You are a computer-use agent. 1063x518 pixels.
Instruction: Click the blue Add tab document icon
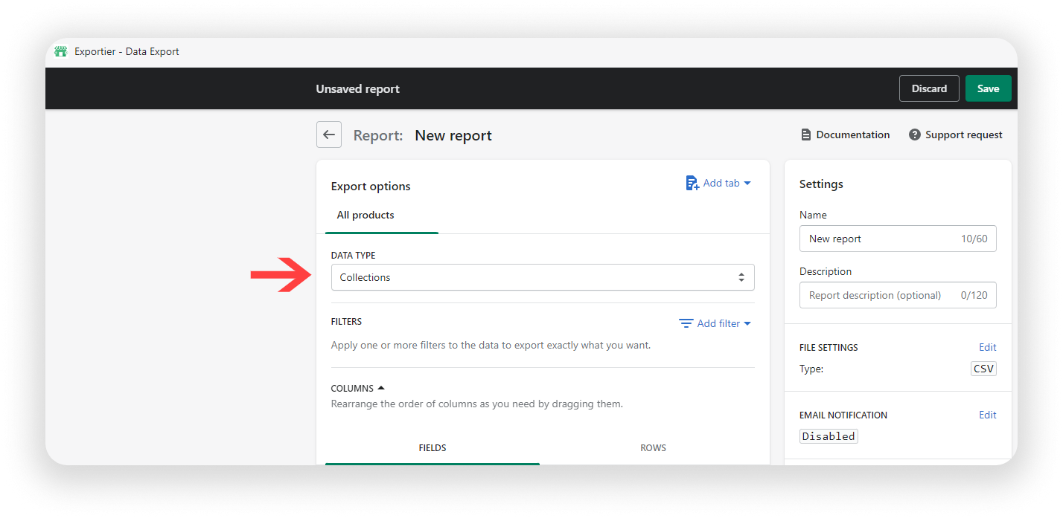(691, 182)
